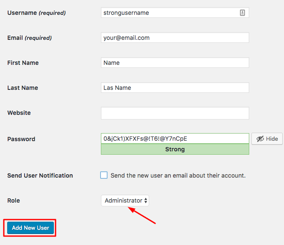Click the Last Name label
The width and height of the screenshot is (284, 245).
coord(22,88)
